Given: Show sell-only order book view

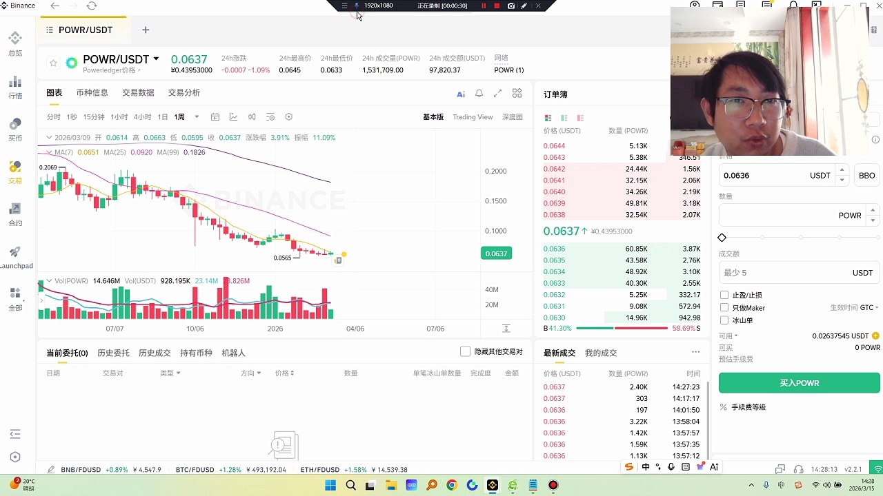Looking at the screenshot, I should tap(580, 118).
